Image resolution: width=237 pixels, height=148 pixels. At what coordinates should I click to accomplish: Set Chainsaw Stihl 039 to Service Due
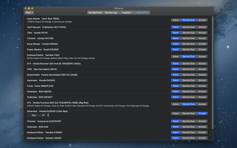[x=188, y=127]
